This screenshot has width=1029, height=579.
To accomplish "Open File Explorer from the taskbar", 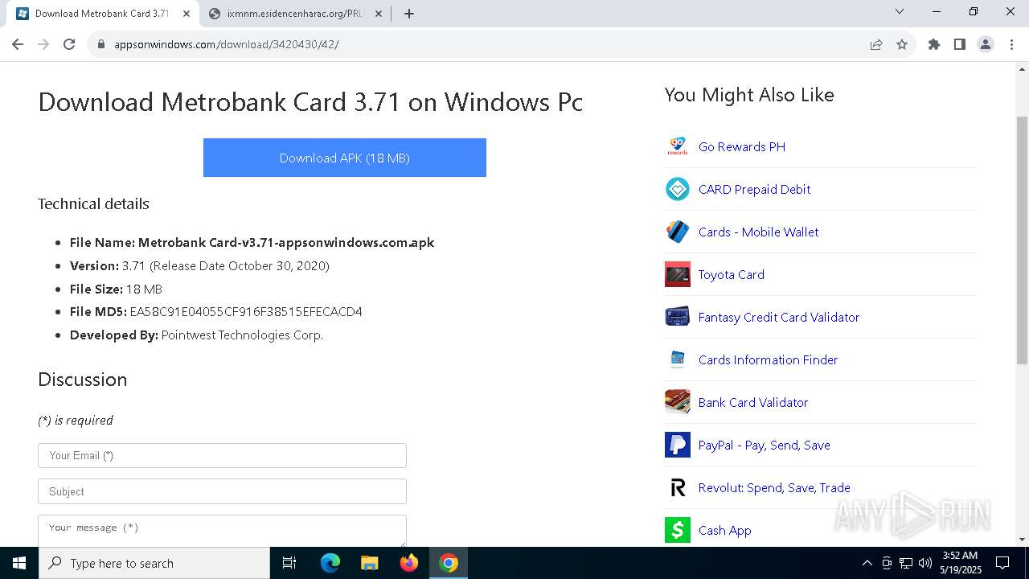I will pos(370,563).
